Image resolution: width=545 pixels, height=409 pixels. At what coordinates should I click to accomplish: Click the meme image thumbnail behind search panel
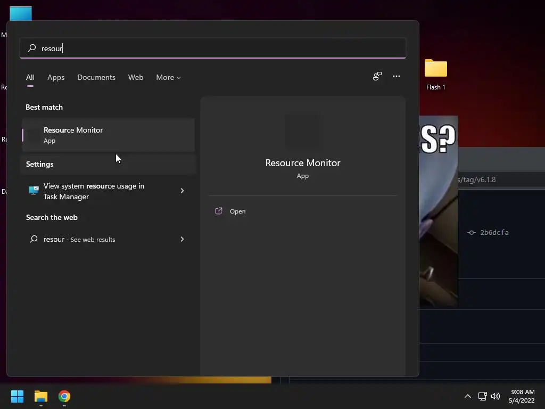click(x=439, y=211)
